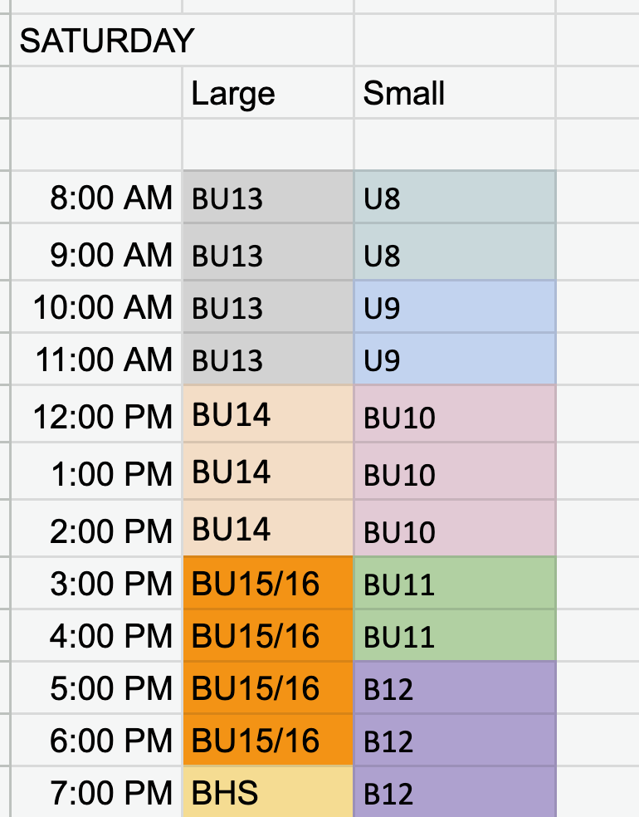Select the BU13 cell in the 9:00 AM row
Screen dimensions: 639x817
[x=267, y=255]
